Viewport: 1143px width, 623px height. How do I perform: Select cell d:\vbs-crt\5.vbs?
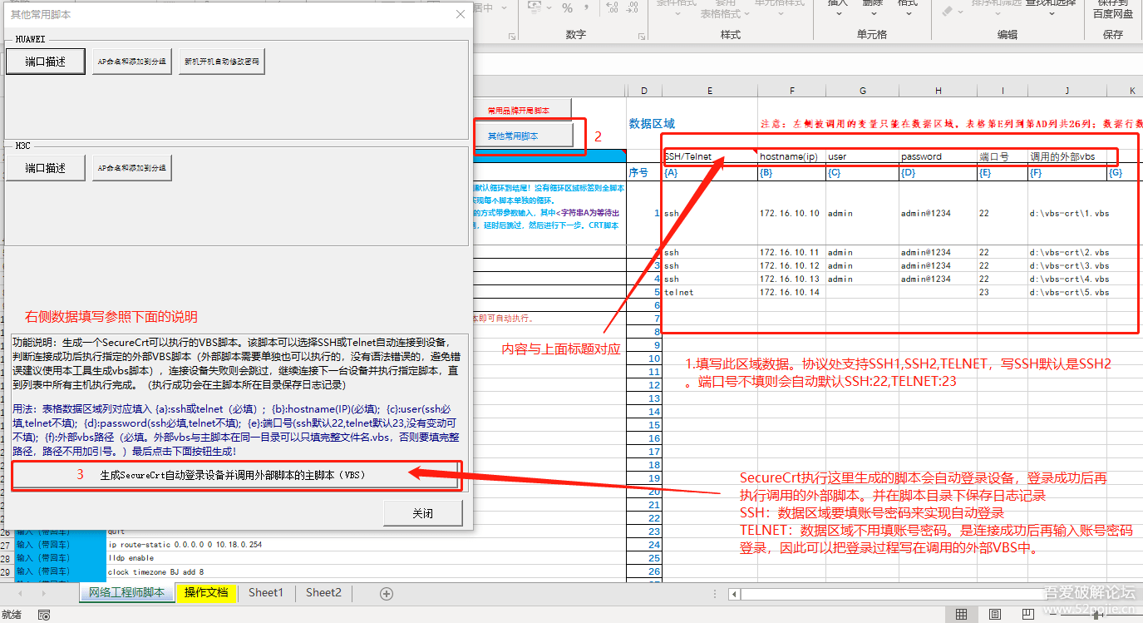pos(1067,293)
